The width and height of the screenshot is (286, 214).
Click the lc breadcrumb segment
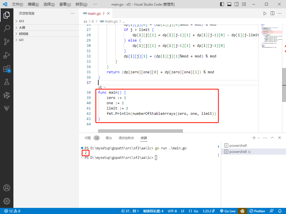[x=93, y=21]
